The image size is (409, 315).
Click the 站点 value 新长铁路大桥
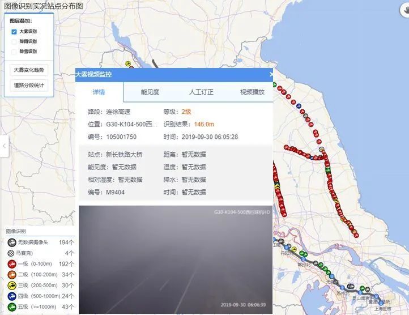[124, 155]
